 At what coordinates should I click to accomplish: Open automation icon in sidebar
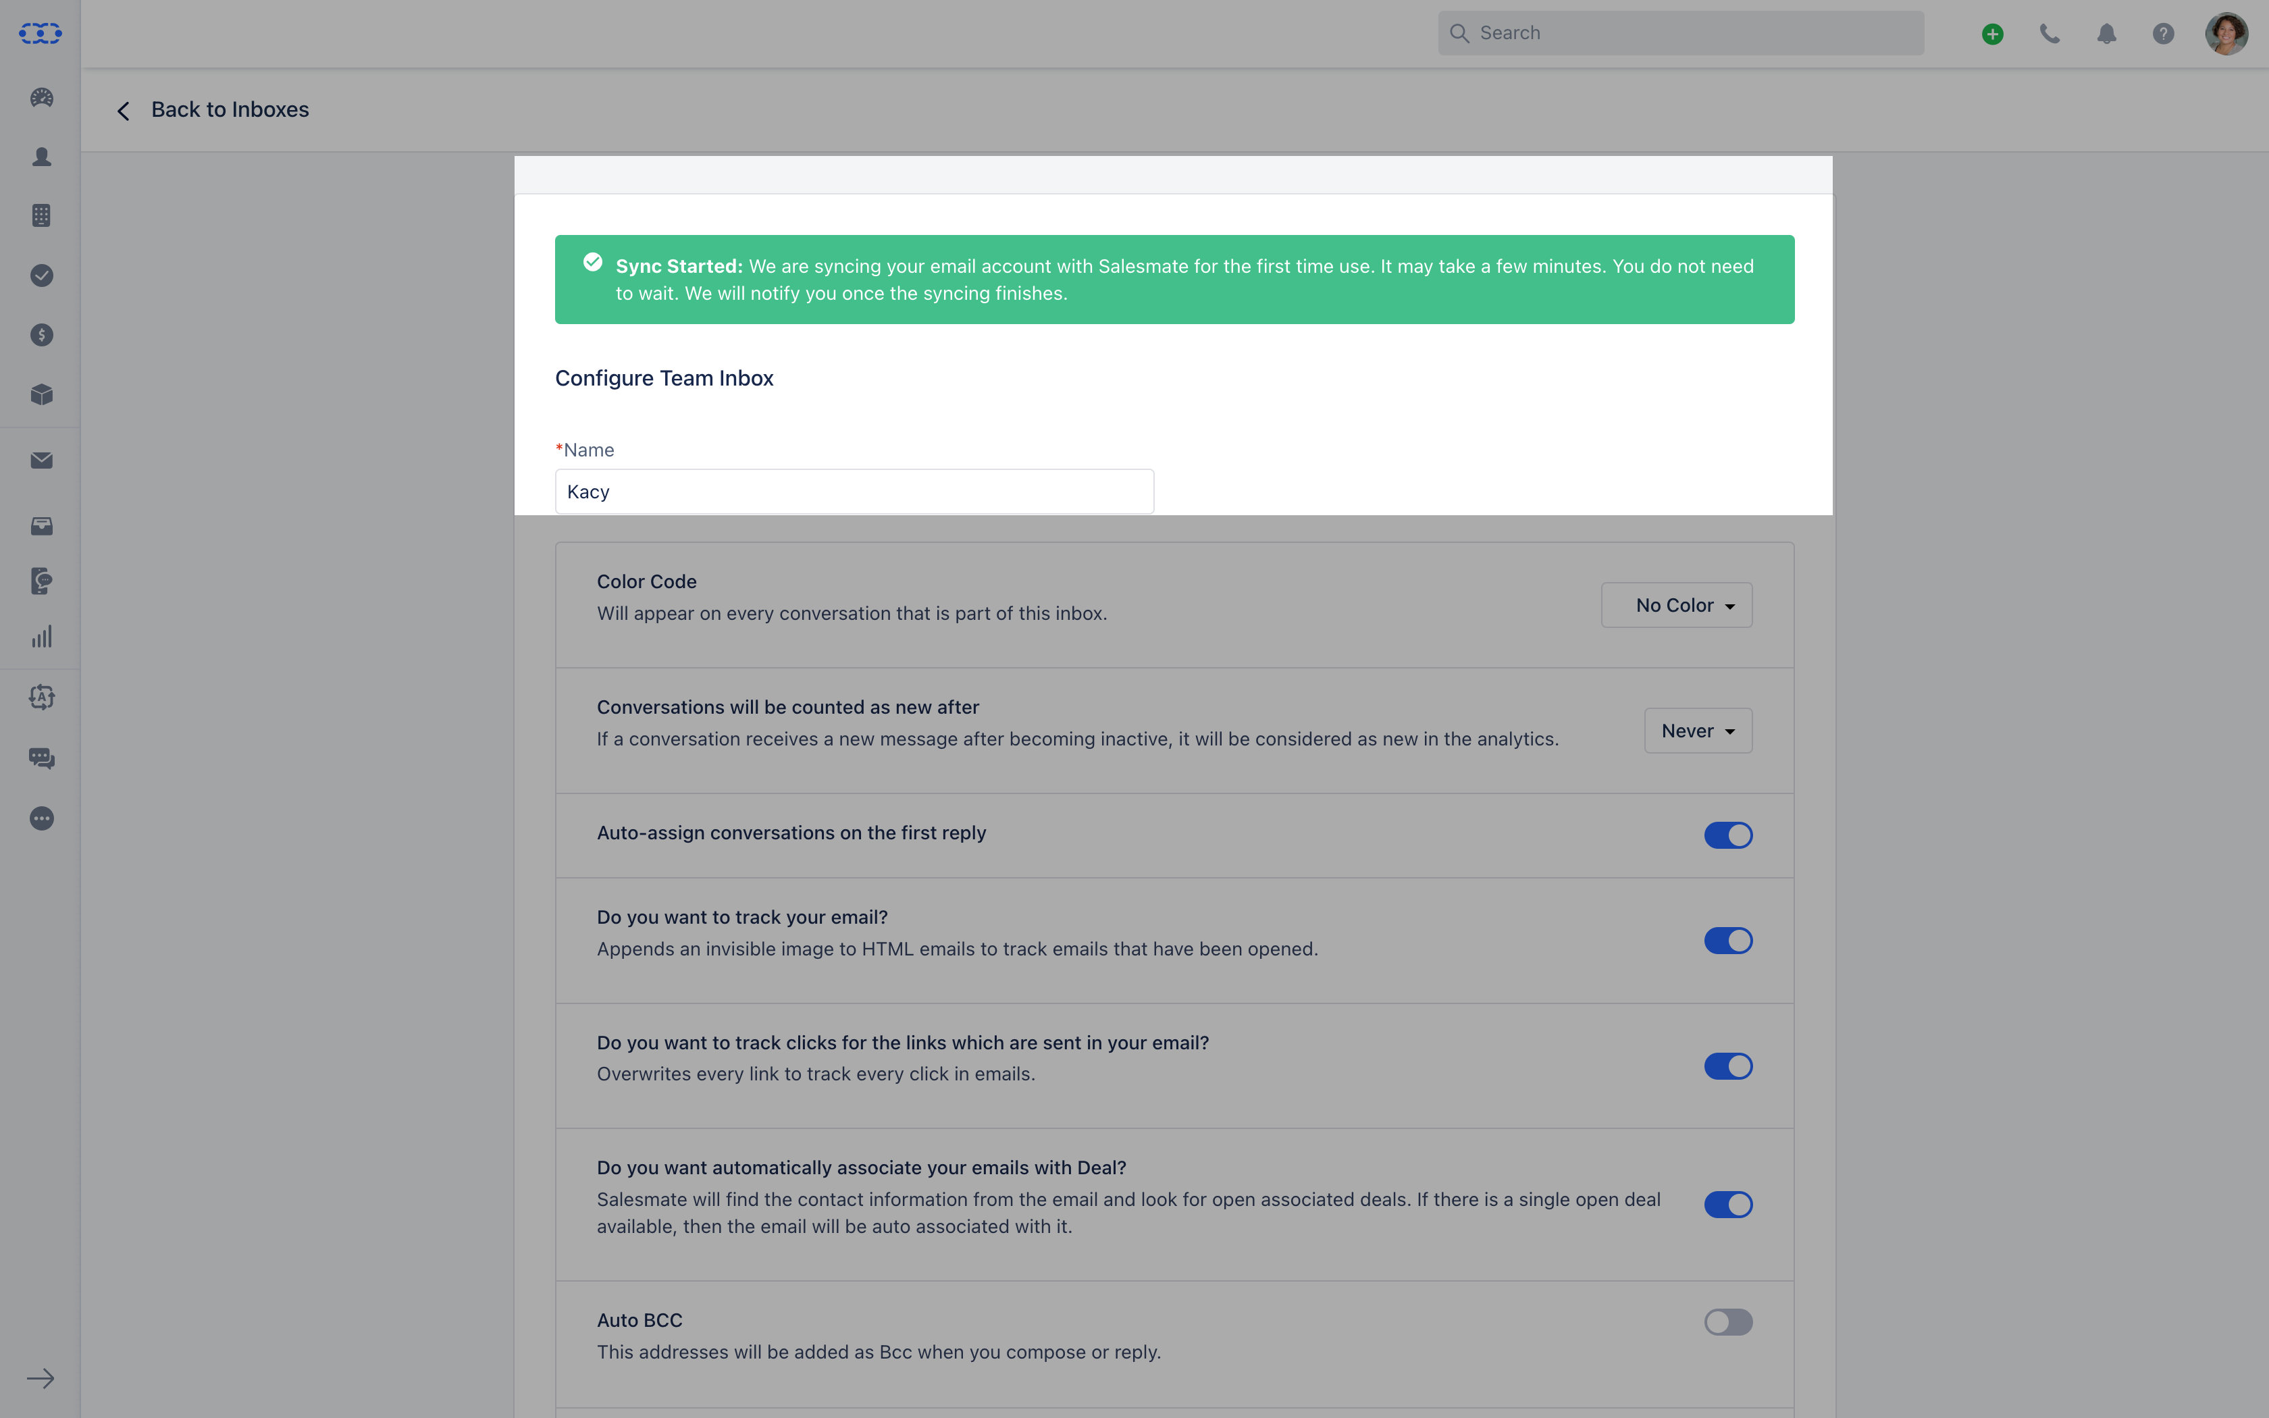coord(41,697)
